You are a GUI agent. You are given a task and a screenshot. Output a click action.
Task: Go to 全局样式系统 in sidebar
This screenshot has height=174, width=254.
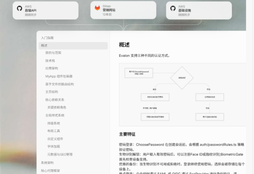55,115
